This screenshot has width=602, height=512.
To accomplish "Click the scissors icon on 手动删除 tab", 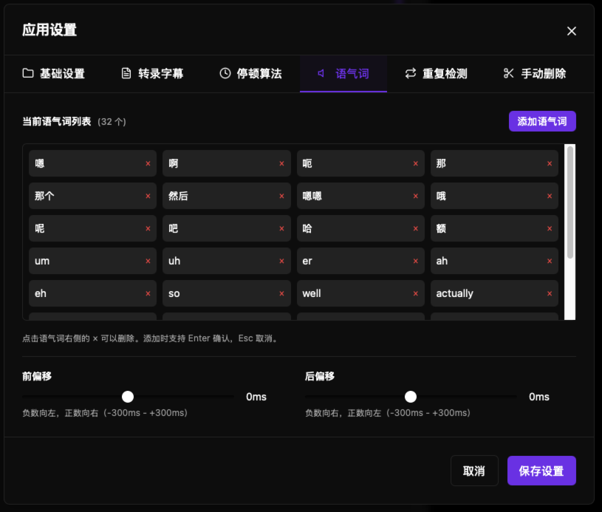I will click(x=507, y=73).
